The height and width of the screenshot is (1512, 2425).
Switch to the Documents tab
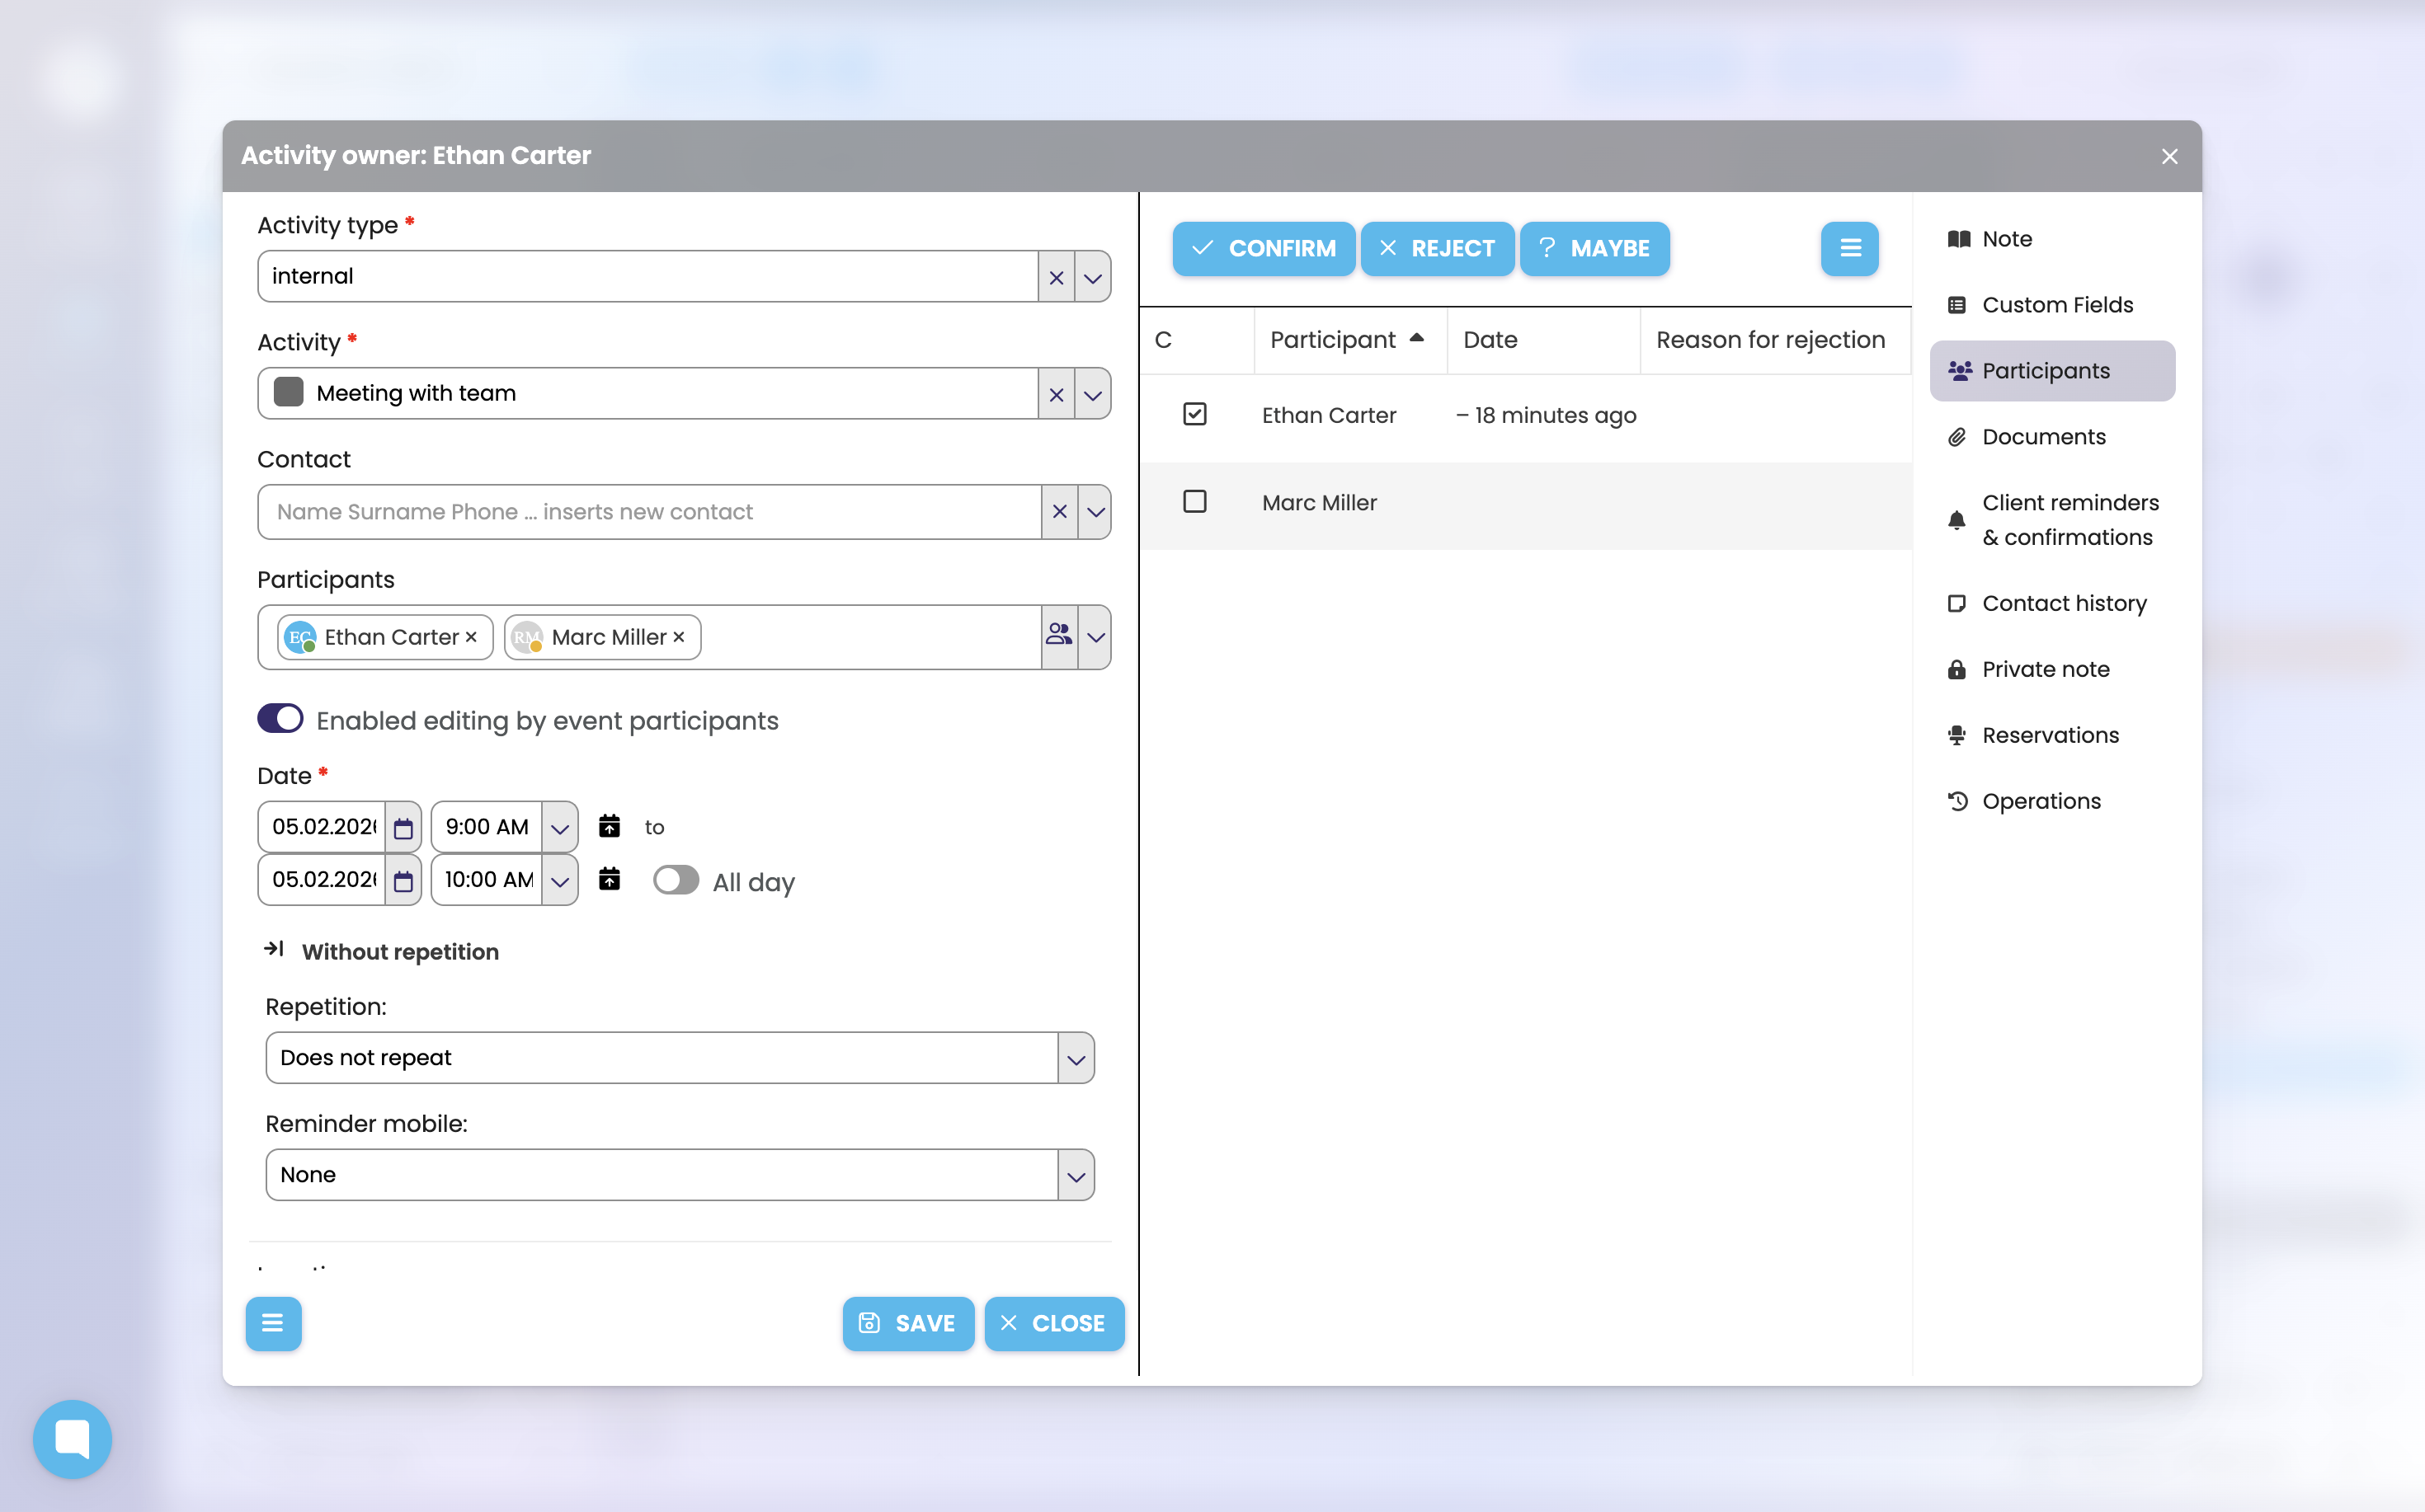pyautogui.click(x=2043, y=437)
